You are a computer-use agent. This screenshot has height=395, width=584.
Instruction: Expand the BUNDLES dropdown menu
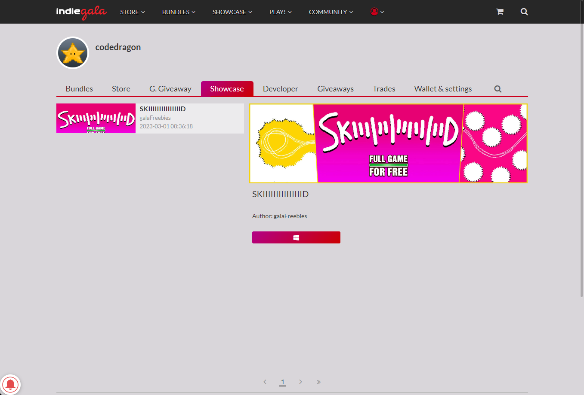tap(179, 12)
